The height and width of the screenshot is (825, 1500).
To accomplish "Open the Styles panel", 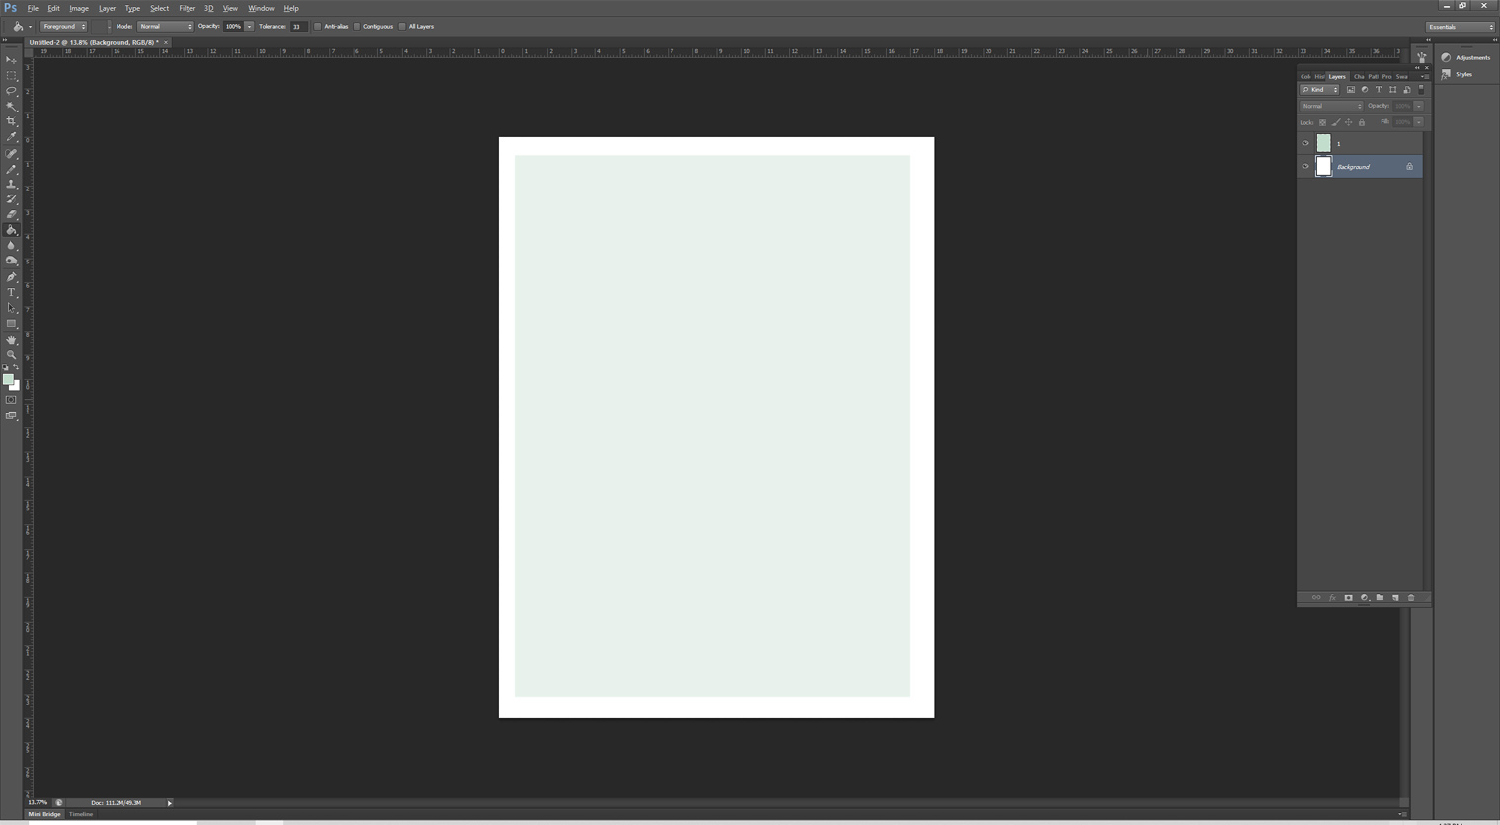I will coord(1464,74).
